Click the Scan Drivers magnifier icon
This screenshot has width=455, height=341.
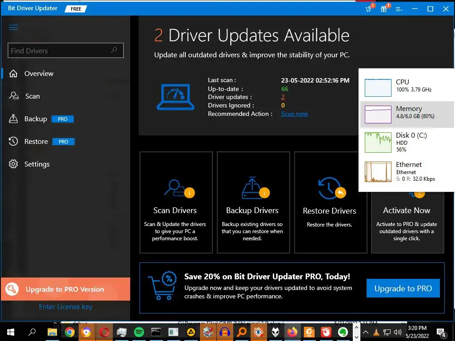click(179, 189)
